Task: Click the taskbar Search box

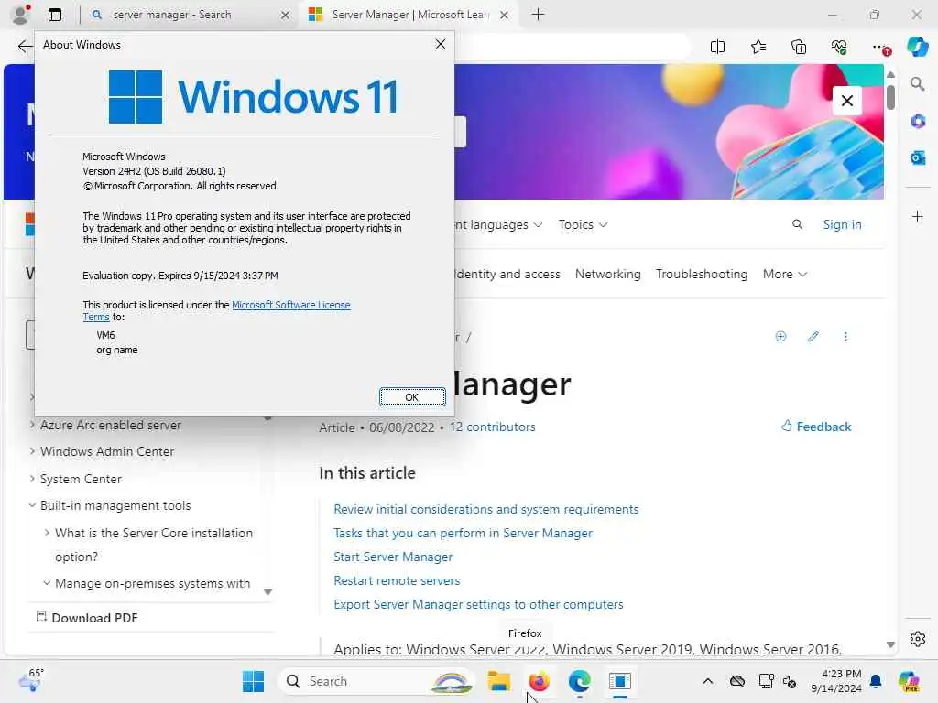Action: coord(376,681)
